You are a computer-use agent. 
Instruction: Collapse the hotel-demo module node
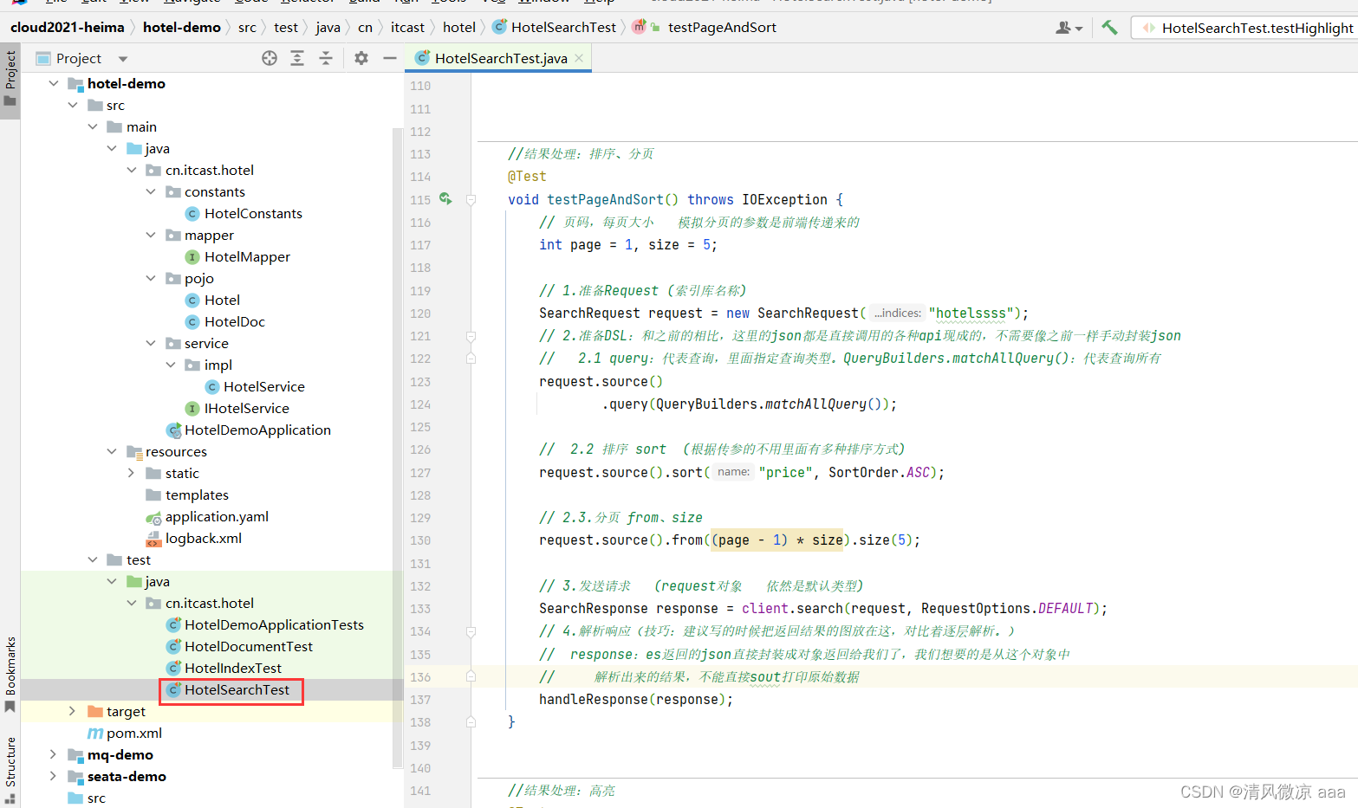click(54, 83)
